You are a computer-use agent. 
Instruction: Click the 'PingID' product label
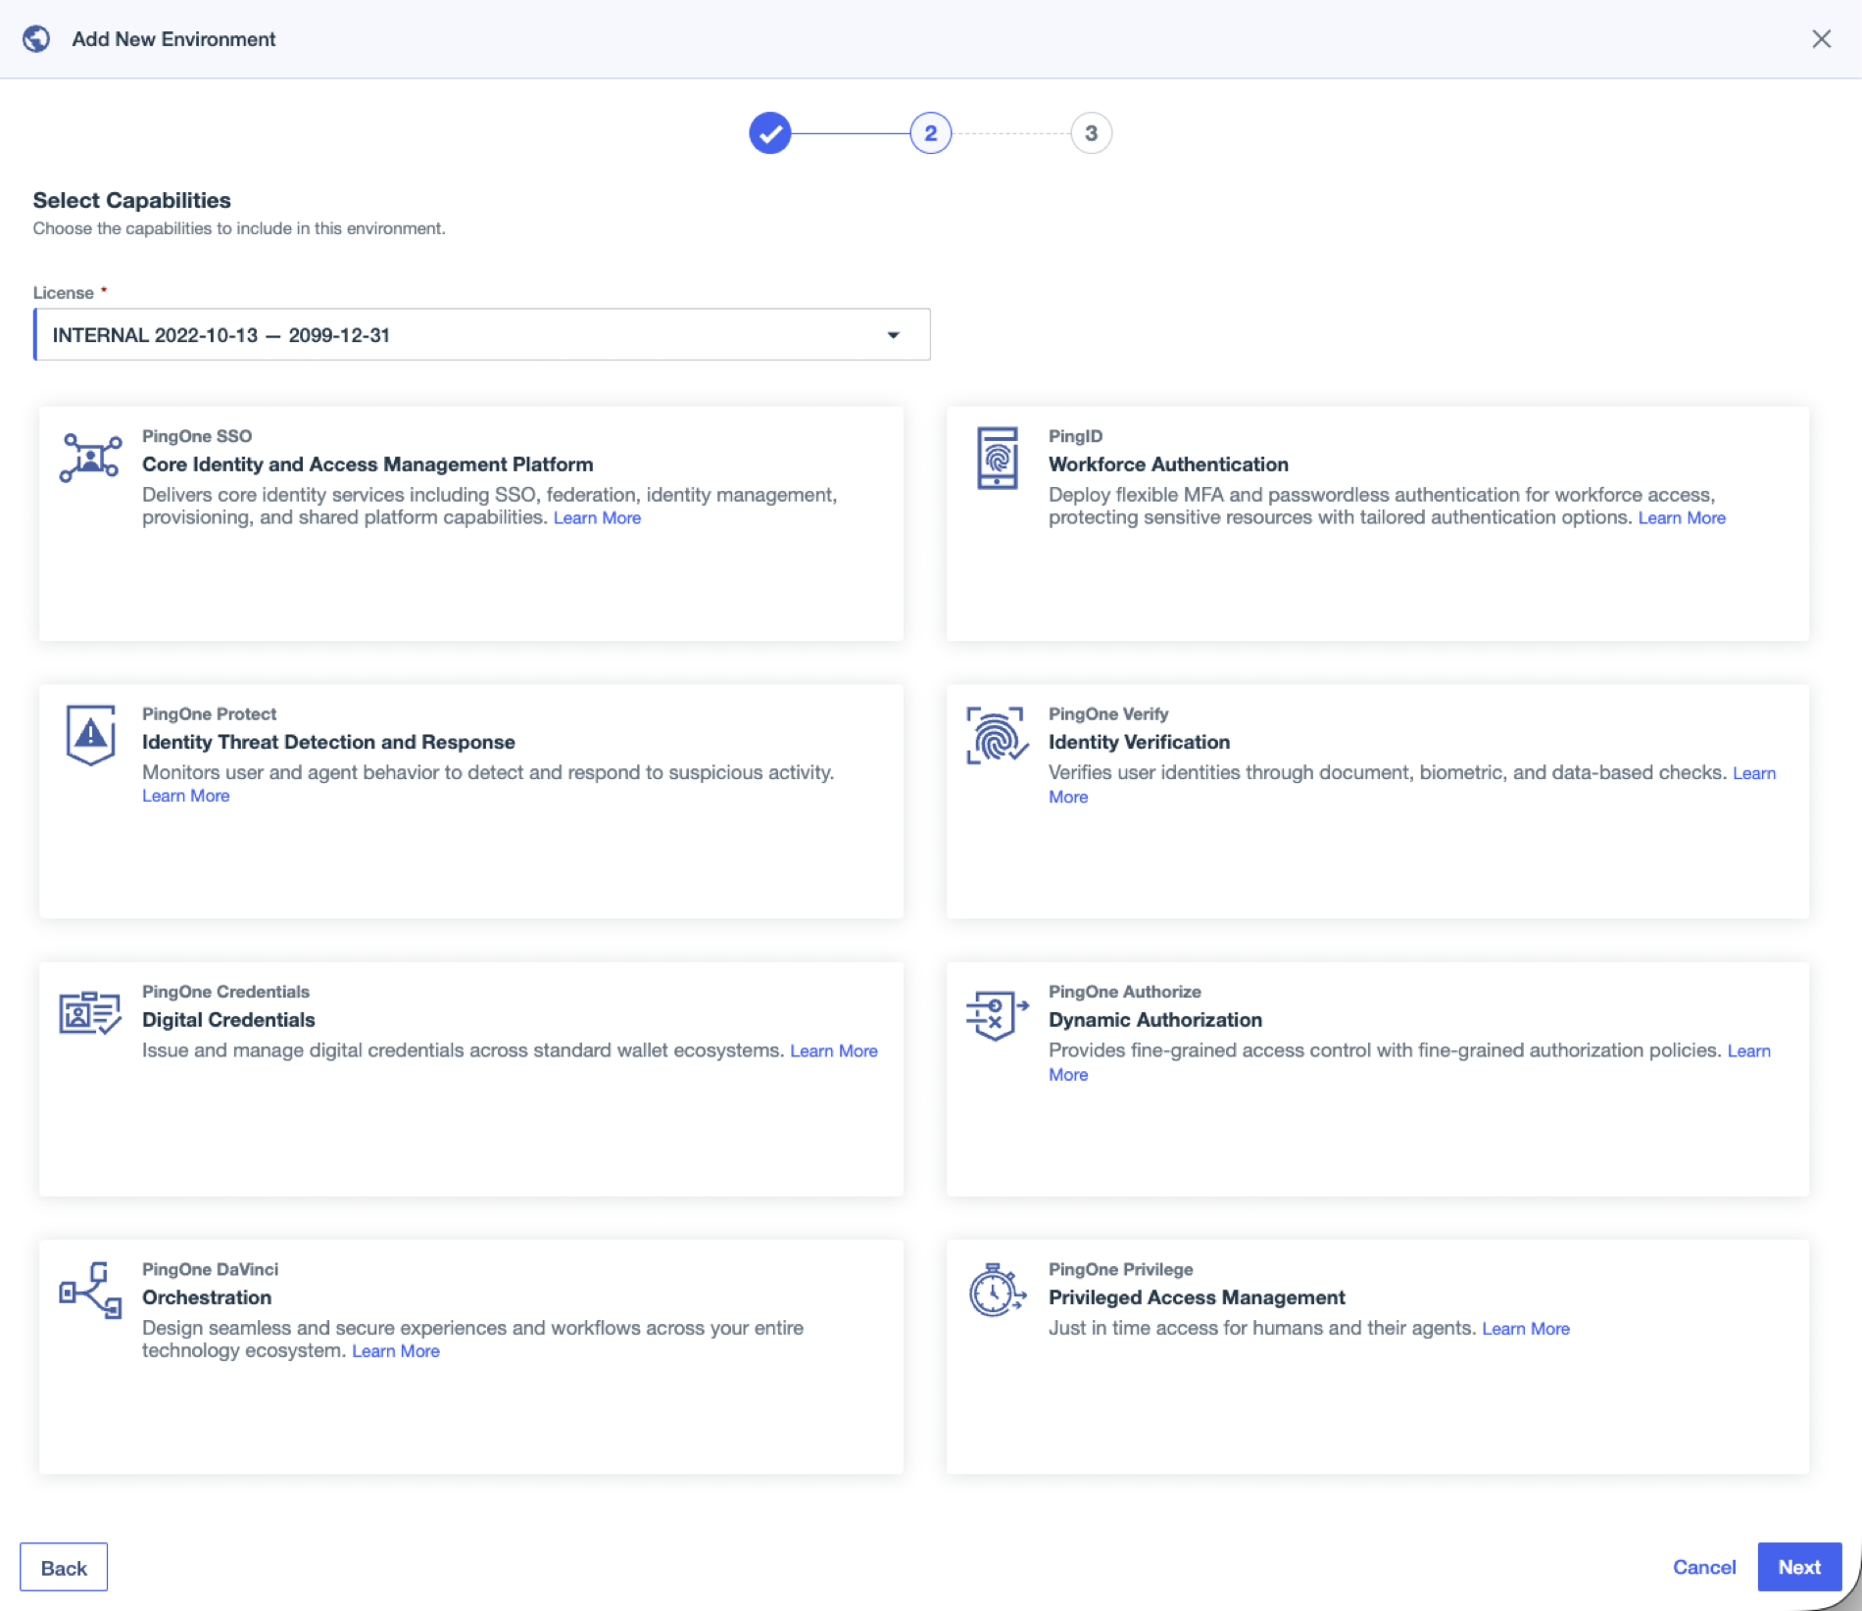(x=1075, y=436)
